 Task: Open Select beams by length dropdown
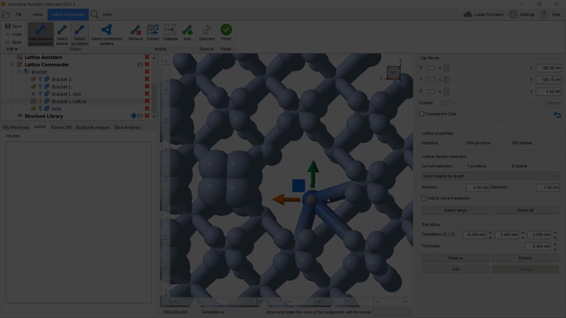(x=490, y=176)
